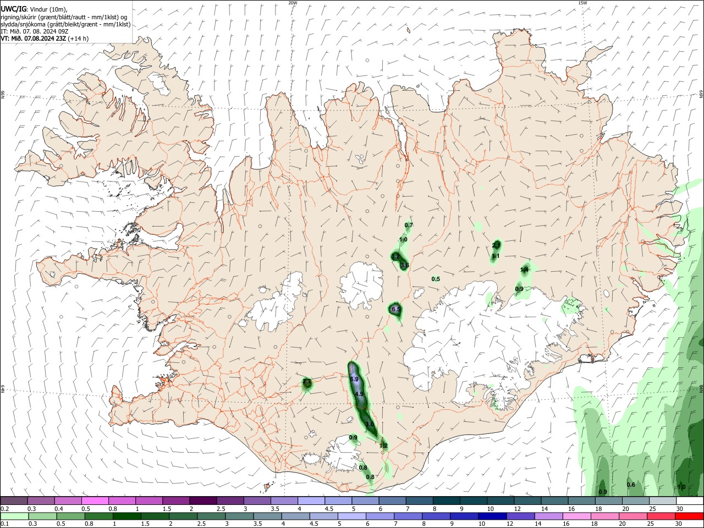Image resolution: width=704 pixels, height=528 pixels.
Task: Pick the palest green lower swatch starting at 0.1
Action: coord(14,516)
